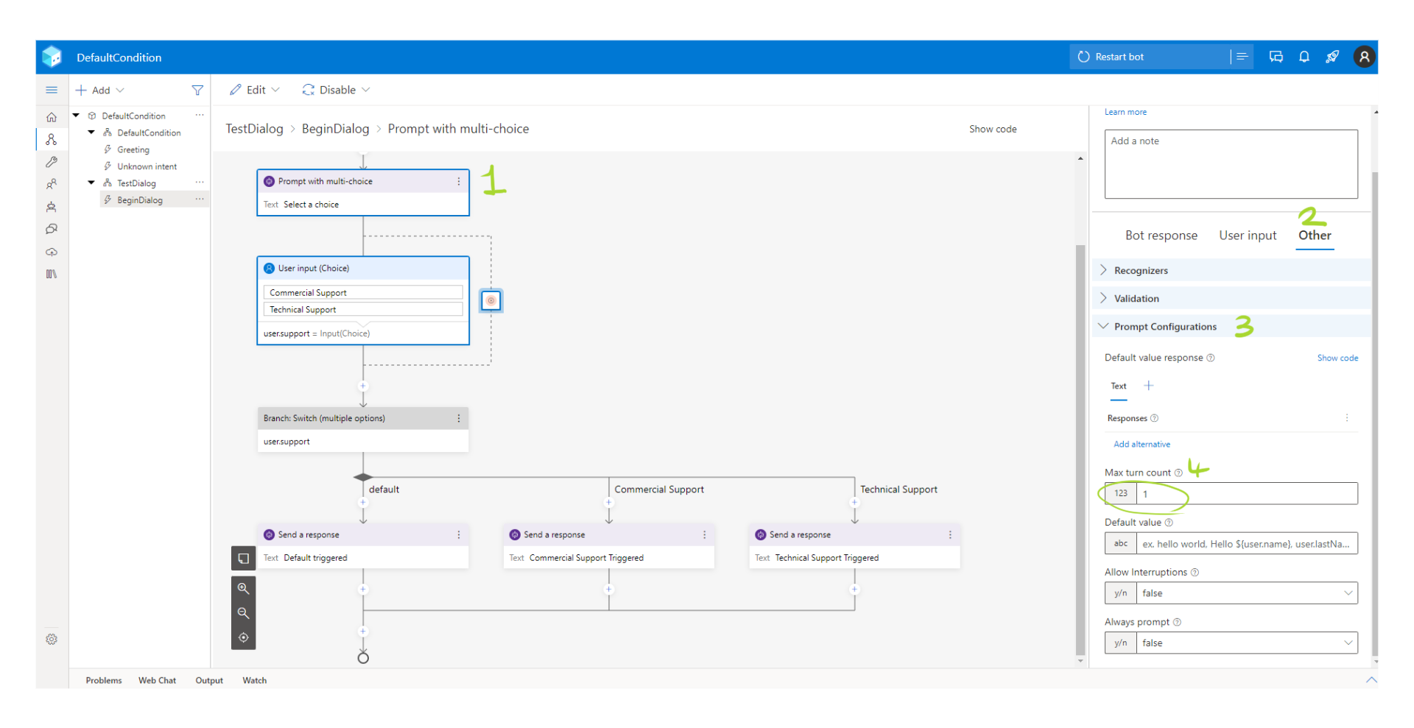Viewport: 1414px width, 728px height.
Task: Open notifications with the bell icon
Action: 1304,57
